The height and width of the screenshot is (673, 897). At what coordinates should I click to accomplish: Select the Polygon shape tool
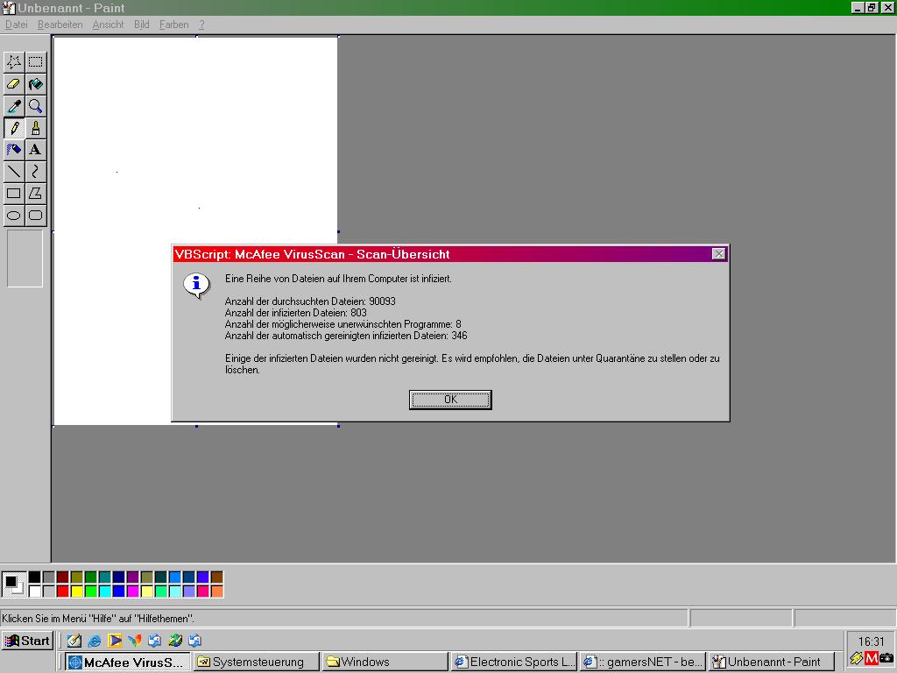pos(35,194)
